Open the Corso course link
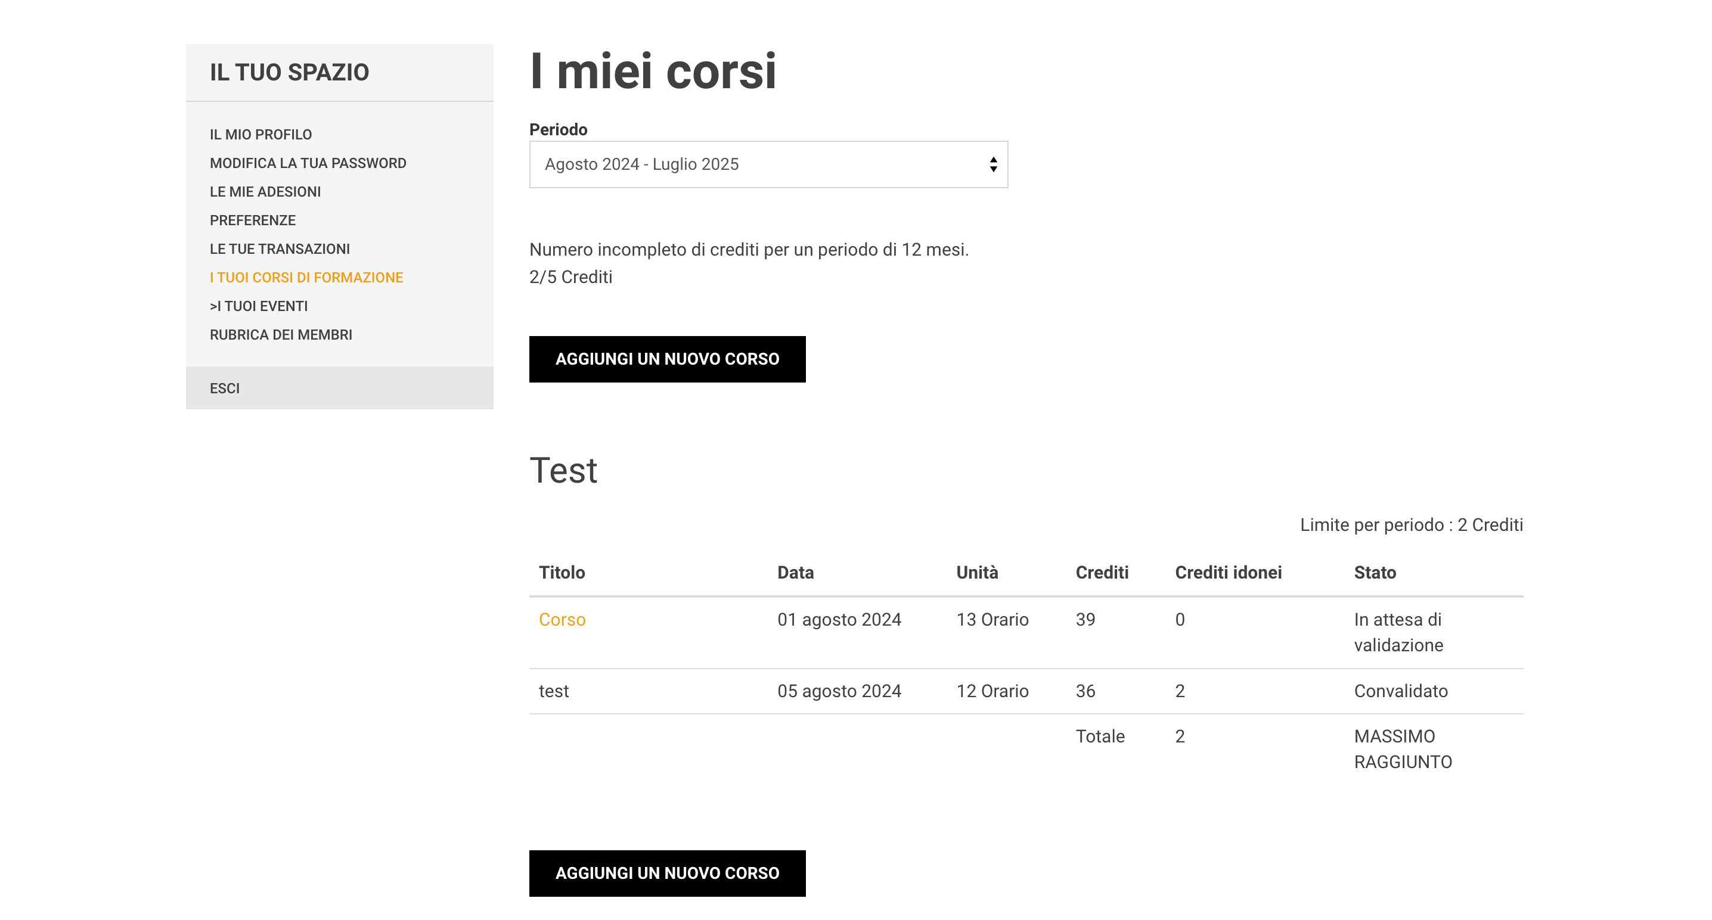 coord(562,619)
